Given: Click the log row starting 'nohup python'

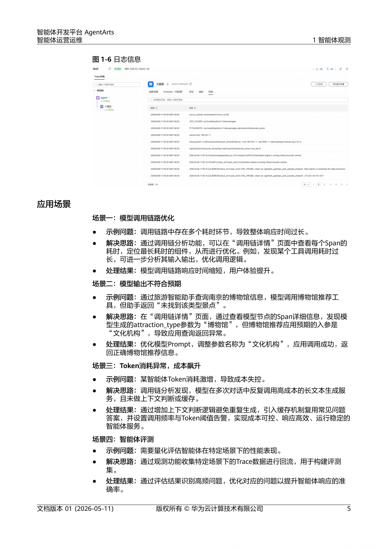Looking at the screenshot, I should (x=248, y=142).
